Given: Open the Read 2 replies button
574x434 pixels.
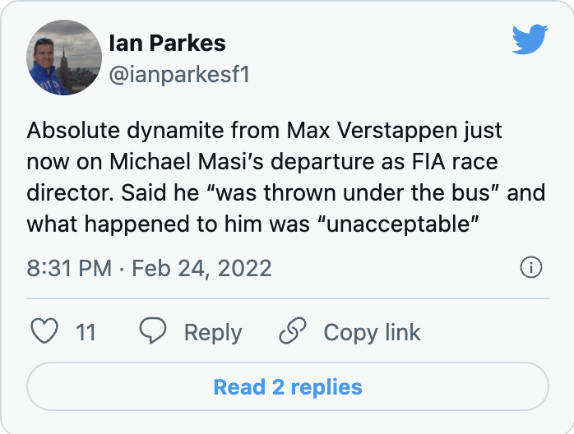Looking at the screenshot, I should [288, 386].
